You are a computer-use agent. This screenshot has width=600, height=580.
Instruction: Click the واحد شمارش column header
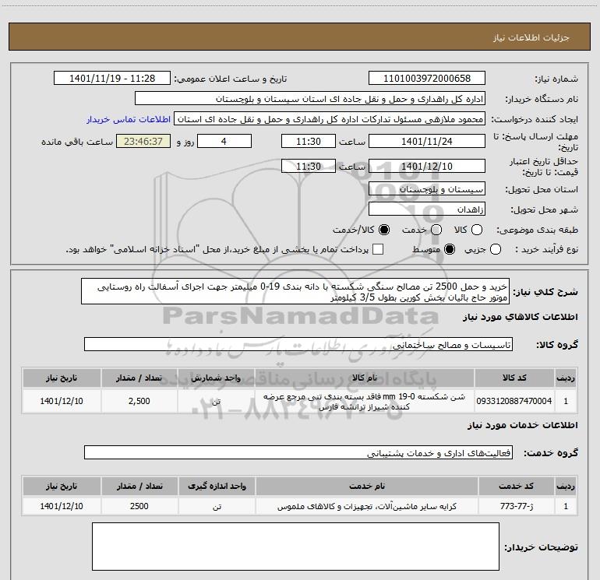point(216,378)
